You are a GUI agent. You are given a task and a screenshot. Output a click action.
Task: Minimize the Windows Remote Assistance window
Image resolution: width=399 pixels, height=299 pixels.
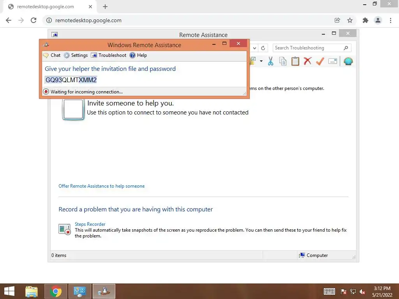[214, 44]
